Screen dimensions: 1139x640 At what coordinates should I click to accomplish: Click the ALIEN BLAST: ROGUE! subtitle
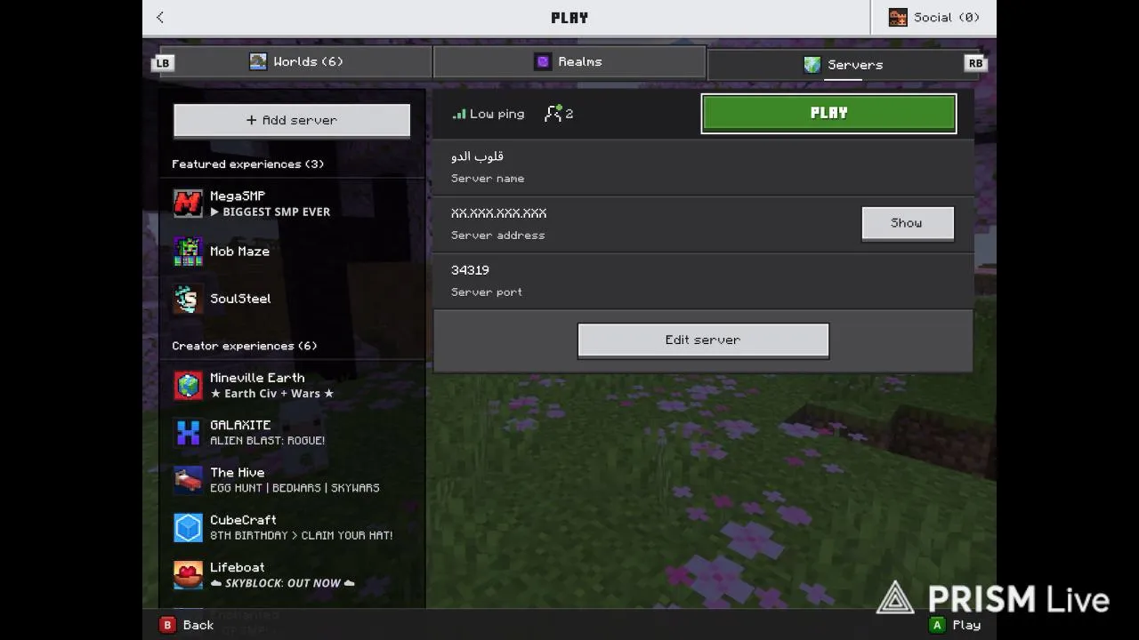coord(267,440)
